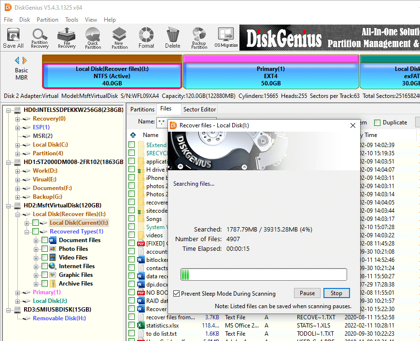
Task: Open the Backup Partition tool
Action: pyautogui.click(x=199, y=38)
